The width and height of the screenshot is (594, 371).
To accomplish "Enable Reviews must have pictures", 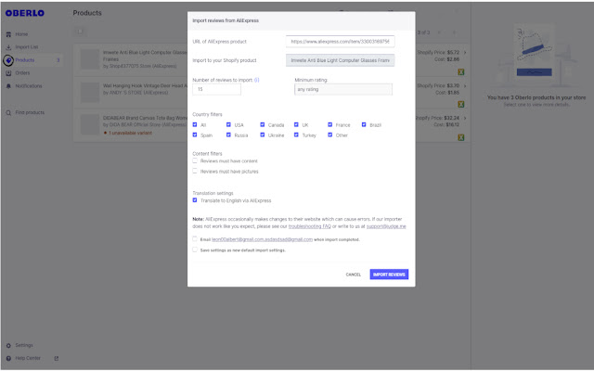I will click(195, 171).
